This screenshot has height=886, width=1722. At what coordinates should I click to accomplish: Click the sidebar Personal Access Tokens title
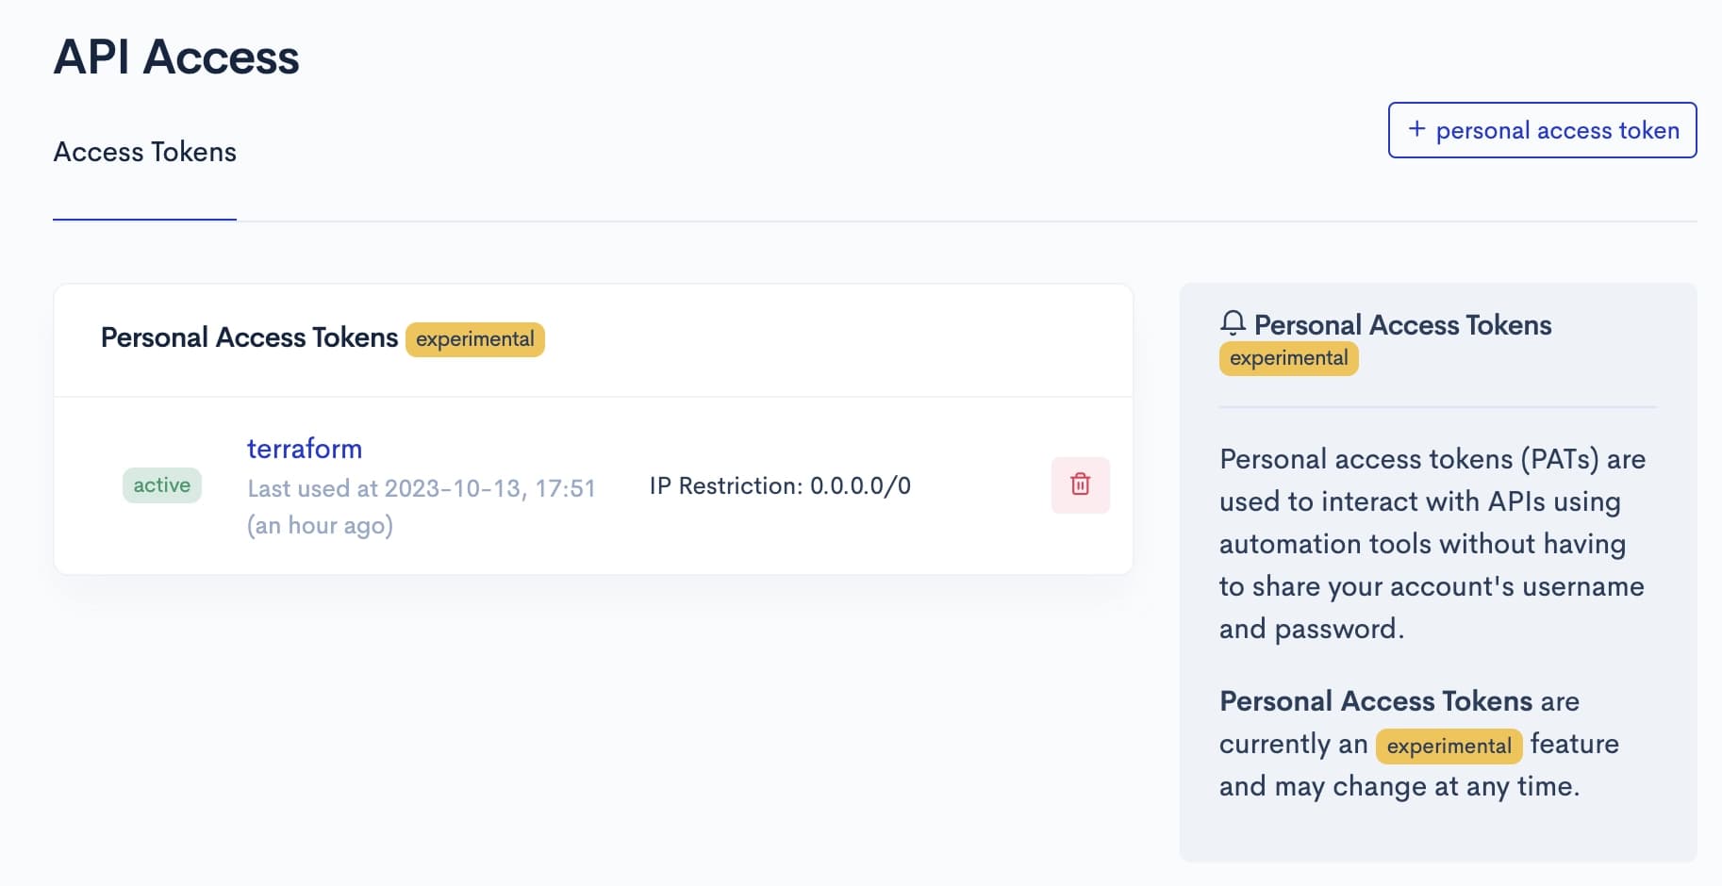coord(1402,324)
